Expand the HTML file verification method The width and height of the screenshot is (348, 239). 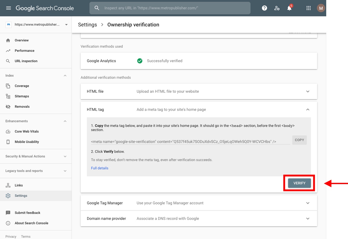[x=308, y=91]
